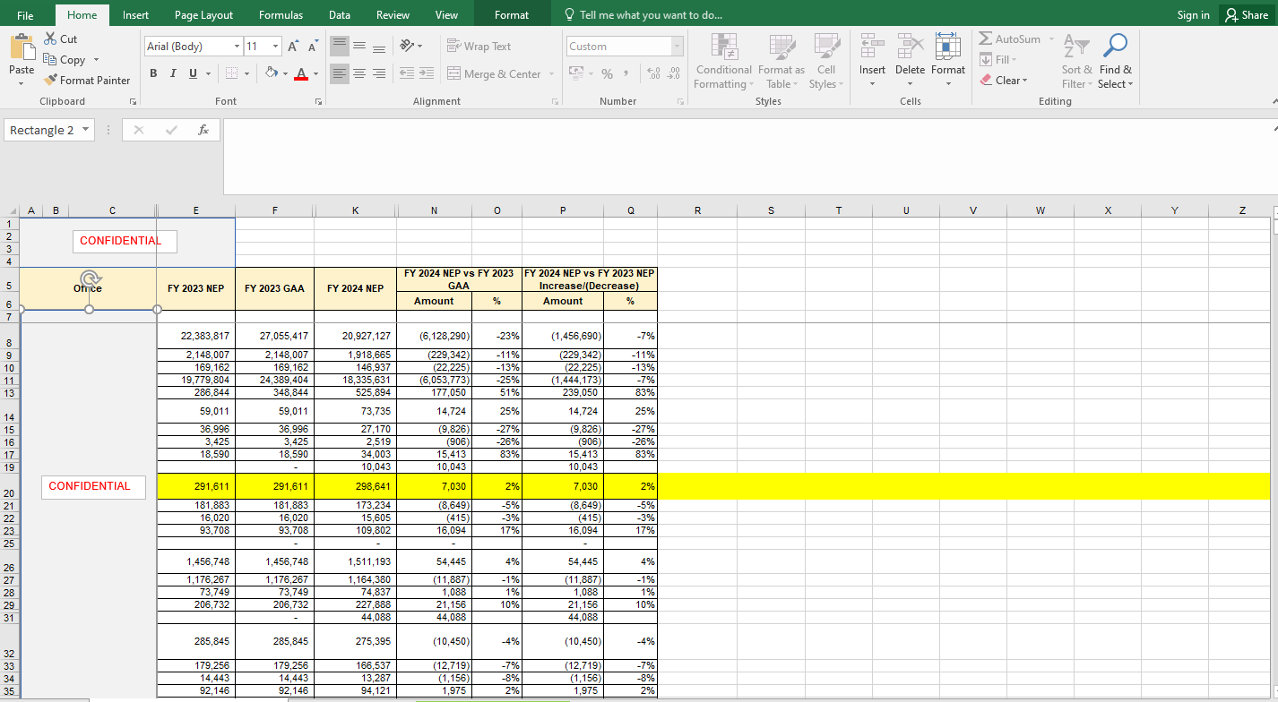Expand the Custom number format dropdown
This screenshot has width=1278, height=702.
[677, 47]
